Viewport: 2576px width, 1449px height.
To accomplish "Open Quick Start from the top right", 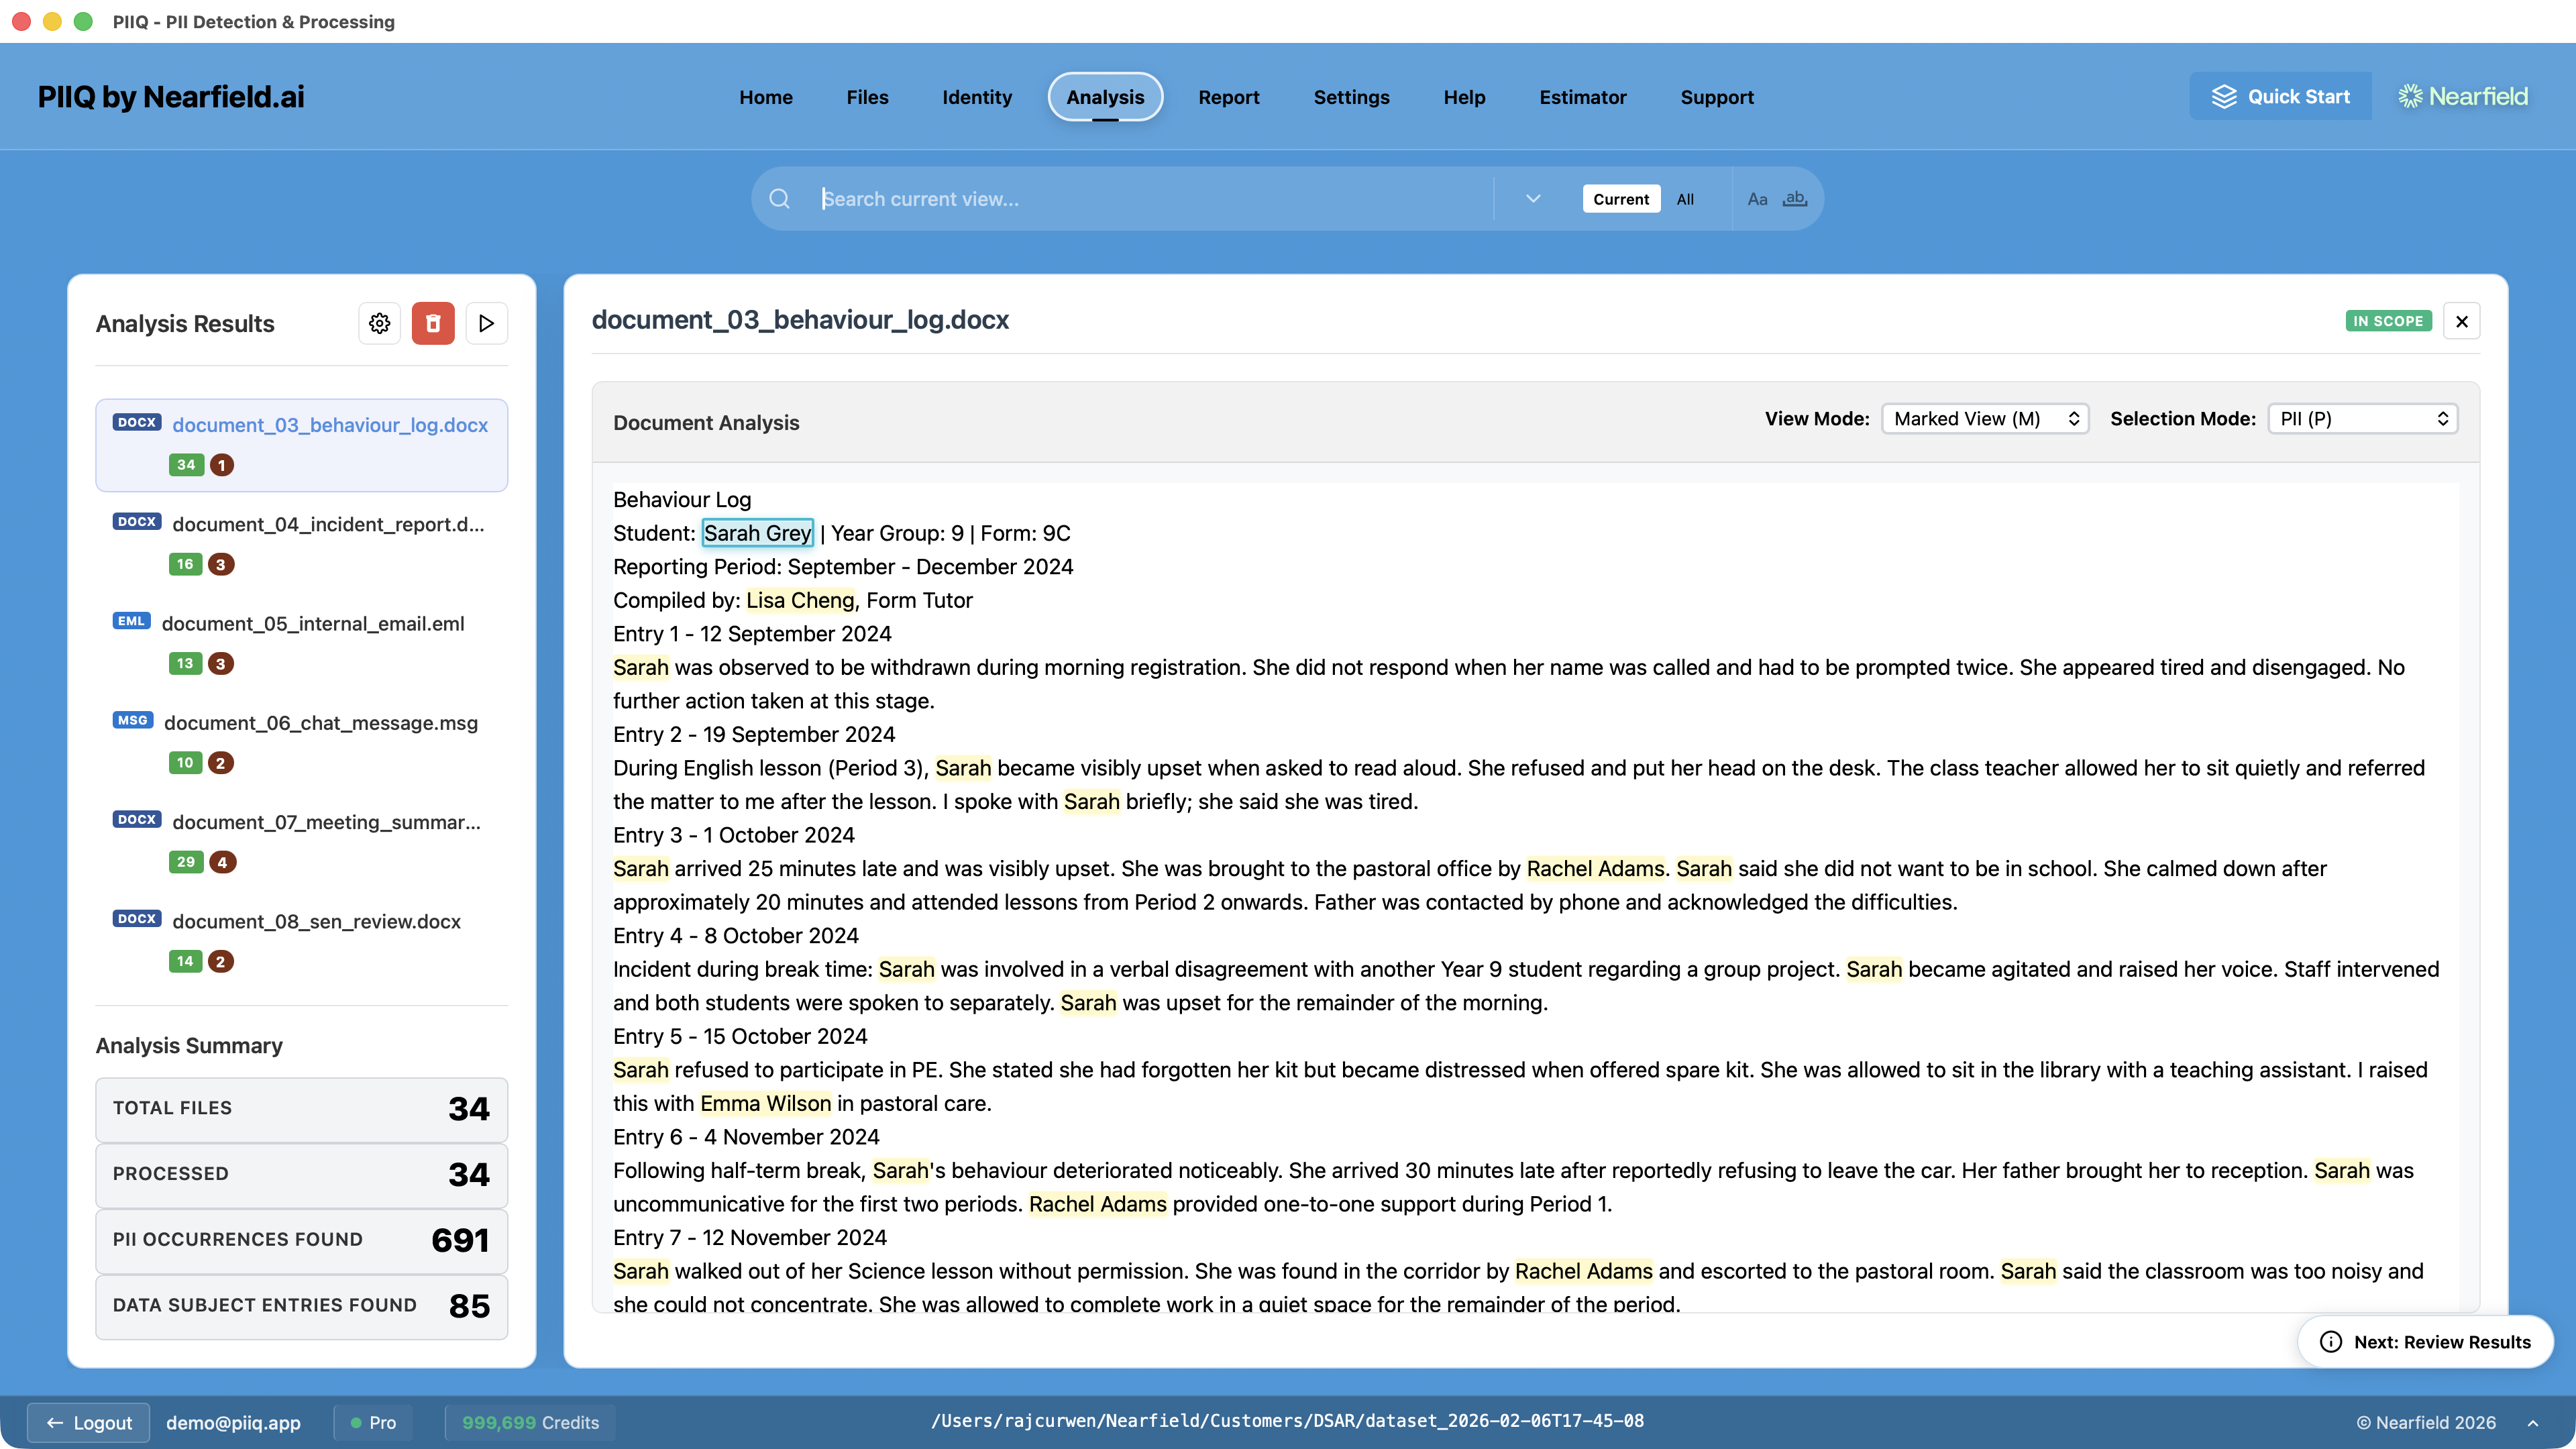I will pyautogui.click(x=2280, y=96).
